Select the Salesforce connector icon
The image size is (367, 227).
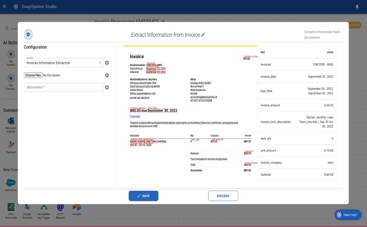(x=11, y=183)
